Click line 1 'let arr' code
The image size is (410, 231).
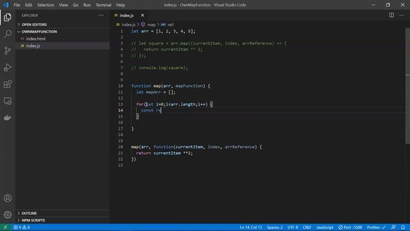(163, 31)
